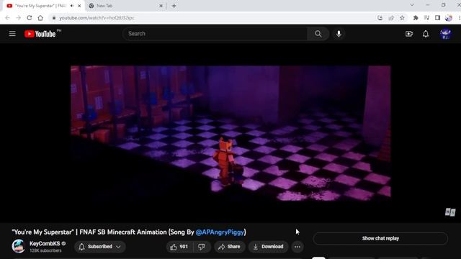Open a new browser tab
Image resolution: width=461 pixels, height=259 pixels.
pos(174,6)
